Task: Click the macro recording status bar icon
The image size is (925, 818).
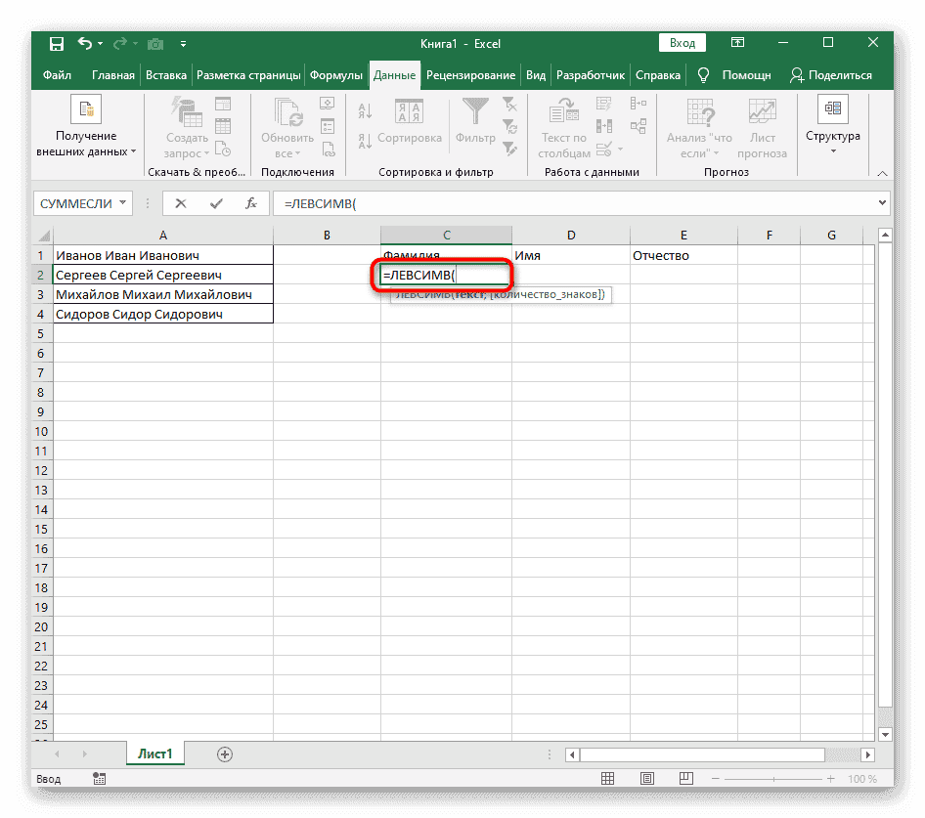Action: pos(99,779)
